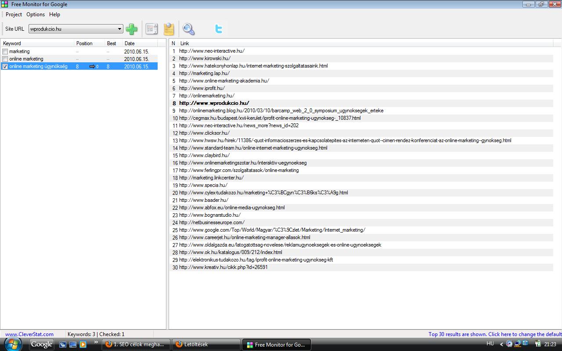Image resolution: width=562 pixels, height=351 pixels.
Task: Click the Top 30 results status link
Action: click(x=495, y=334)
